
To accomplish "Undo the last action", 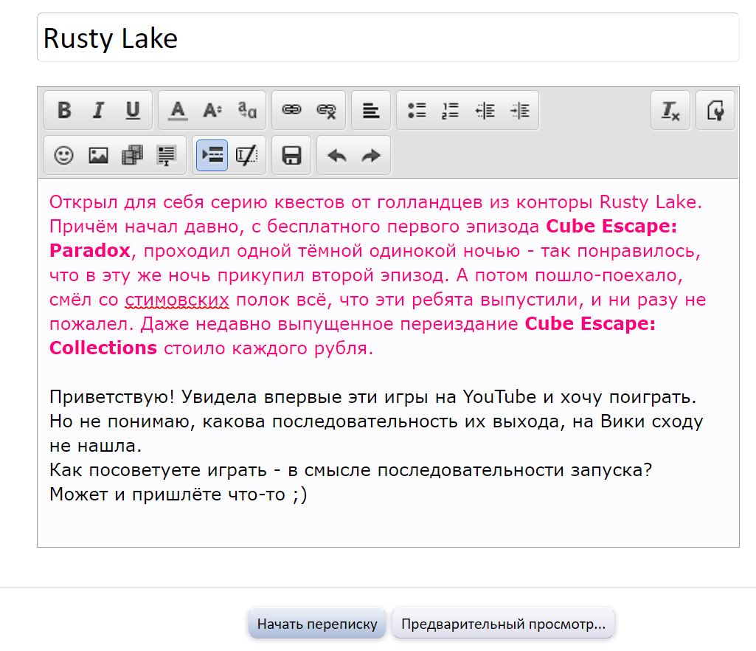I will (336, 156).
